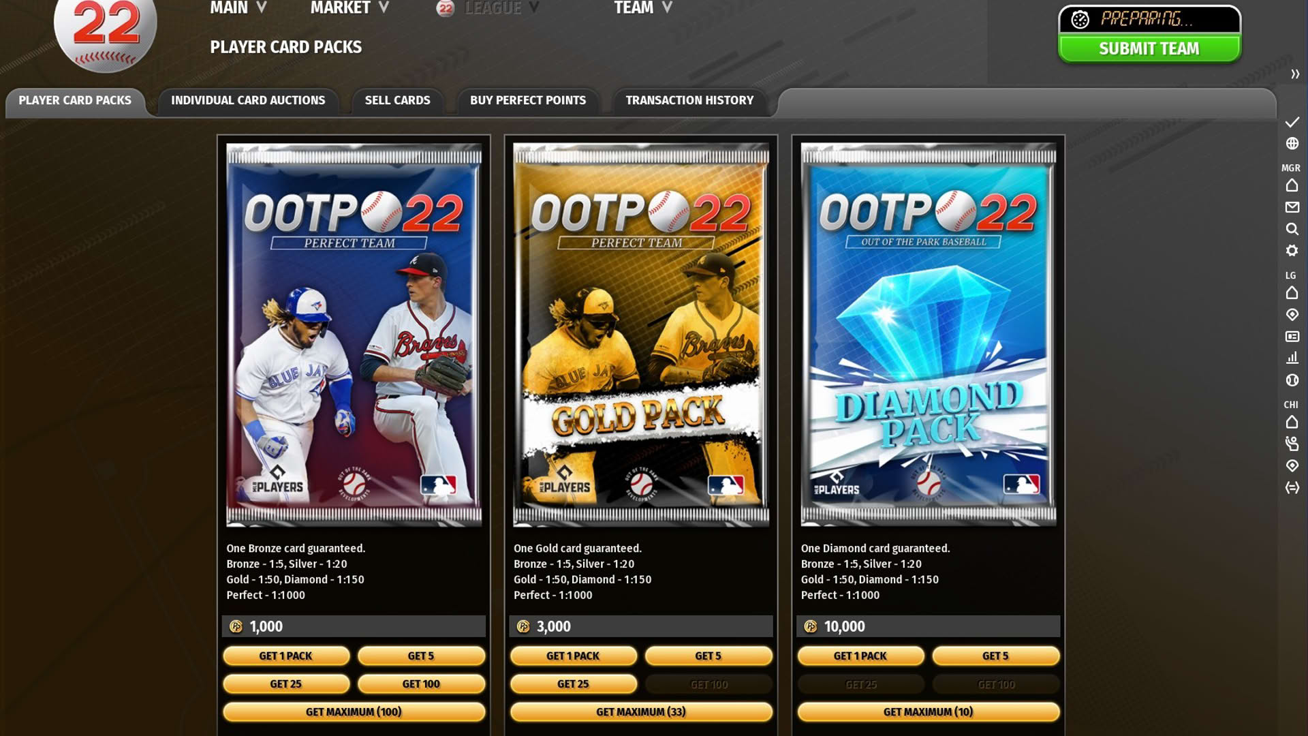The image size is (1308, 736).
Task: Click the baseball icon under LG
Action: tap(1292, 380)
